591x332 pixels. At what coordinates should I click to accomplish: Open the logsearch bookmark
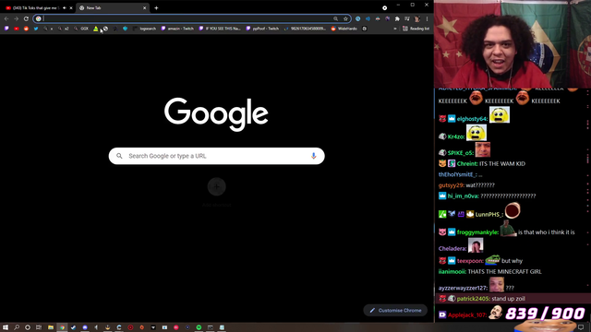coord(144,29)
